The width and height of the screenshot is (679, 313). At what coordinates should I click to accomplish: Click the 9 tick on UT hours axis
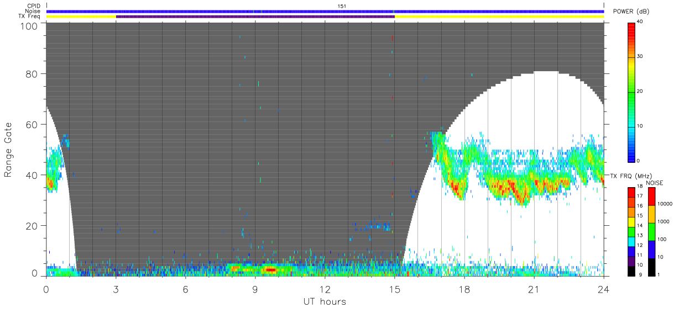pyautogui.click(x=255, y=289)
